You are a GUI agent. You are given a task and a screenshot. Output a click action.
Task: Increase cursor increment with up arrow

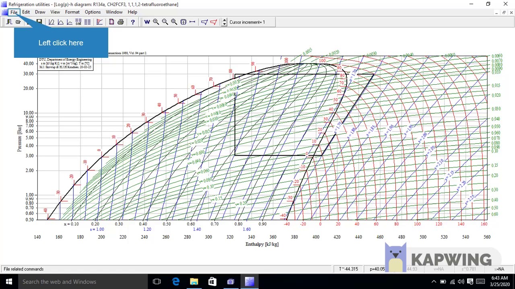225,20
